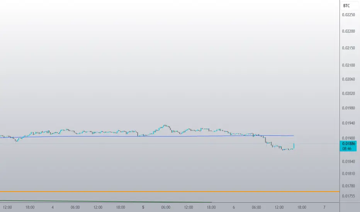Click the 0.01840 price axis label
360x212 pixels.
pyautogui.click(x=348, y=162)
